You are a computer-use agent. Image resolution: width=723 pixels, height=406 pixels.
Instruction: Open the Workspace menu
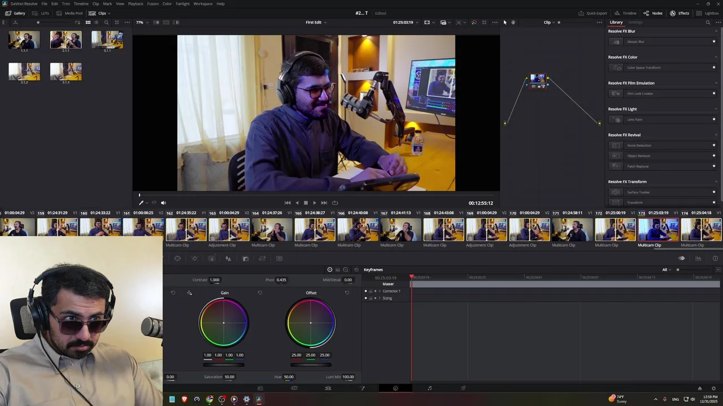point(203,3)
